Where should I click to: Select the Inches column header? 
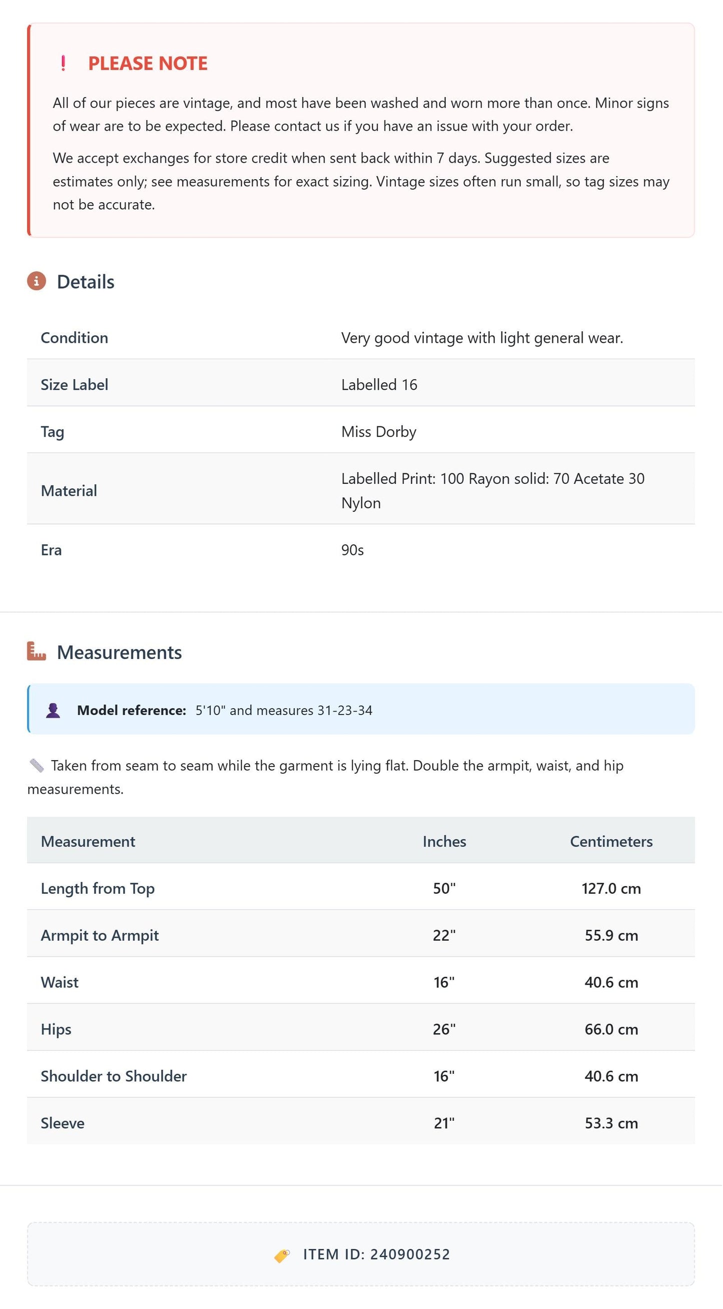tap(445, 842)
